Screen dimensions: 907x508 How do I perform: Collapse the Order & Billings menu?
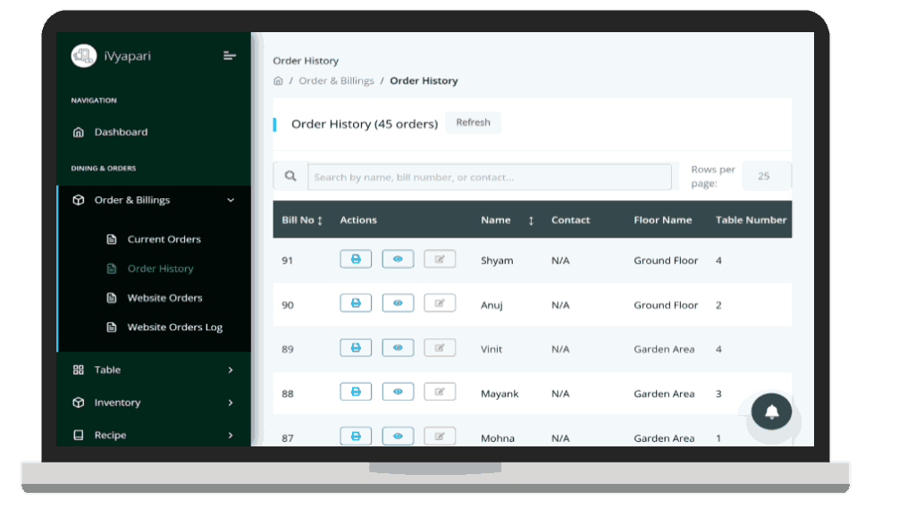(x=231, y=201)
